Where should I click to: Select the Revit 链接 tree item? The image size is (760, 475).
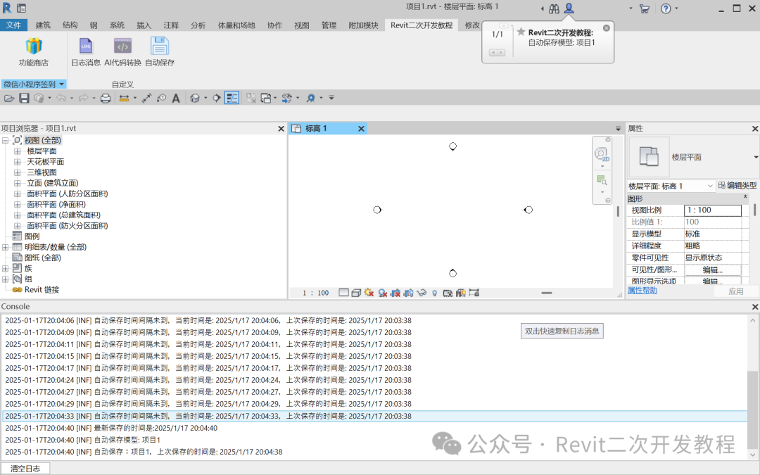point(42,290)
